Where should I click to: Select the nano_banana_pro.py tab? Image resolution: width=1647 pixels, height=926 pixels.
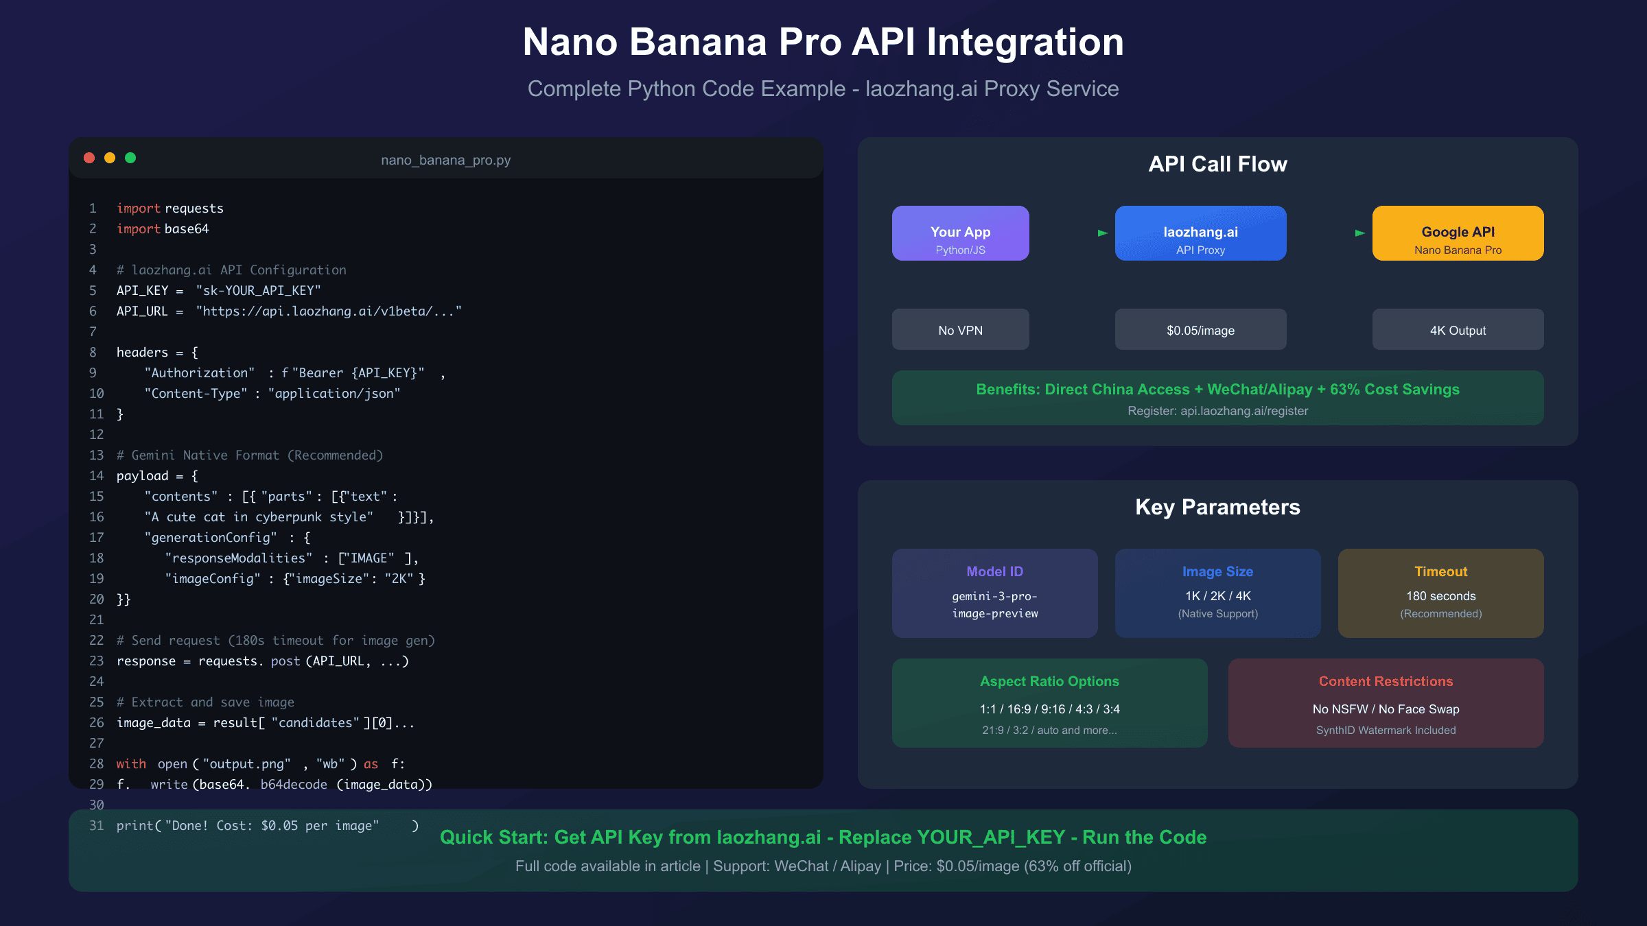click(x=446, y=161)
